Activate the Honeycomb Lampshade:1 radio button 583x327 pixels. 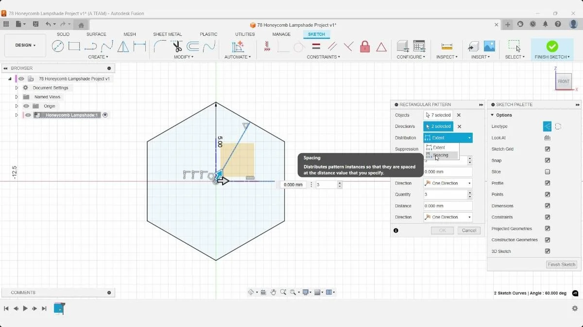(x=105, y=115)
